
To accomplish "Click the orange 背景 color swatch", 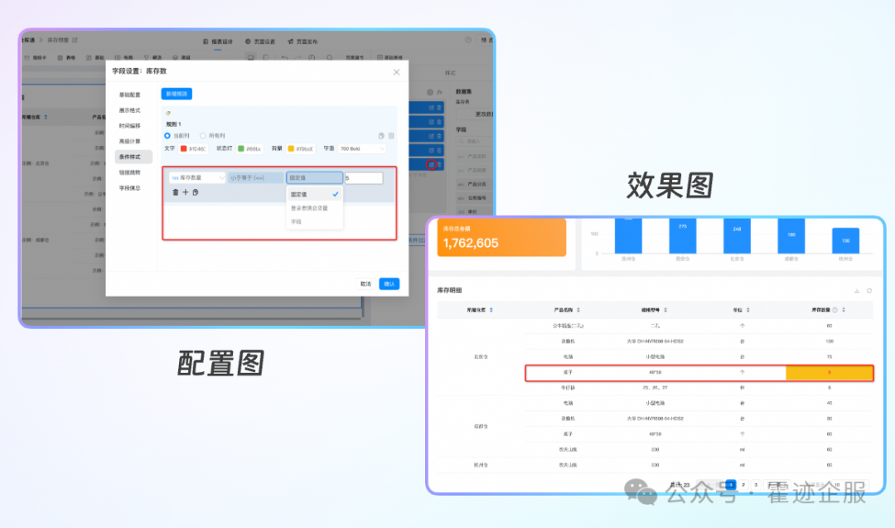I will coord(291,149).
